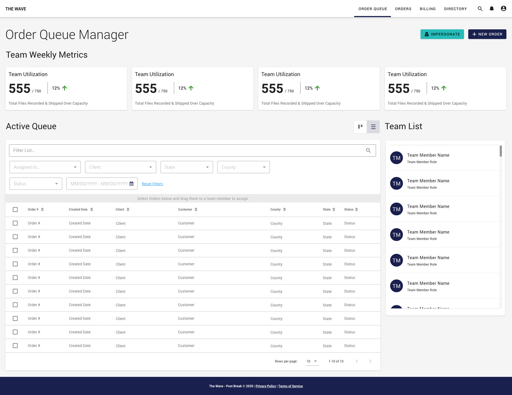Sort table by Order # column arrows
The height and width of the screenshot is (395, 512).
tap(42, 210)
